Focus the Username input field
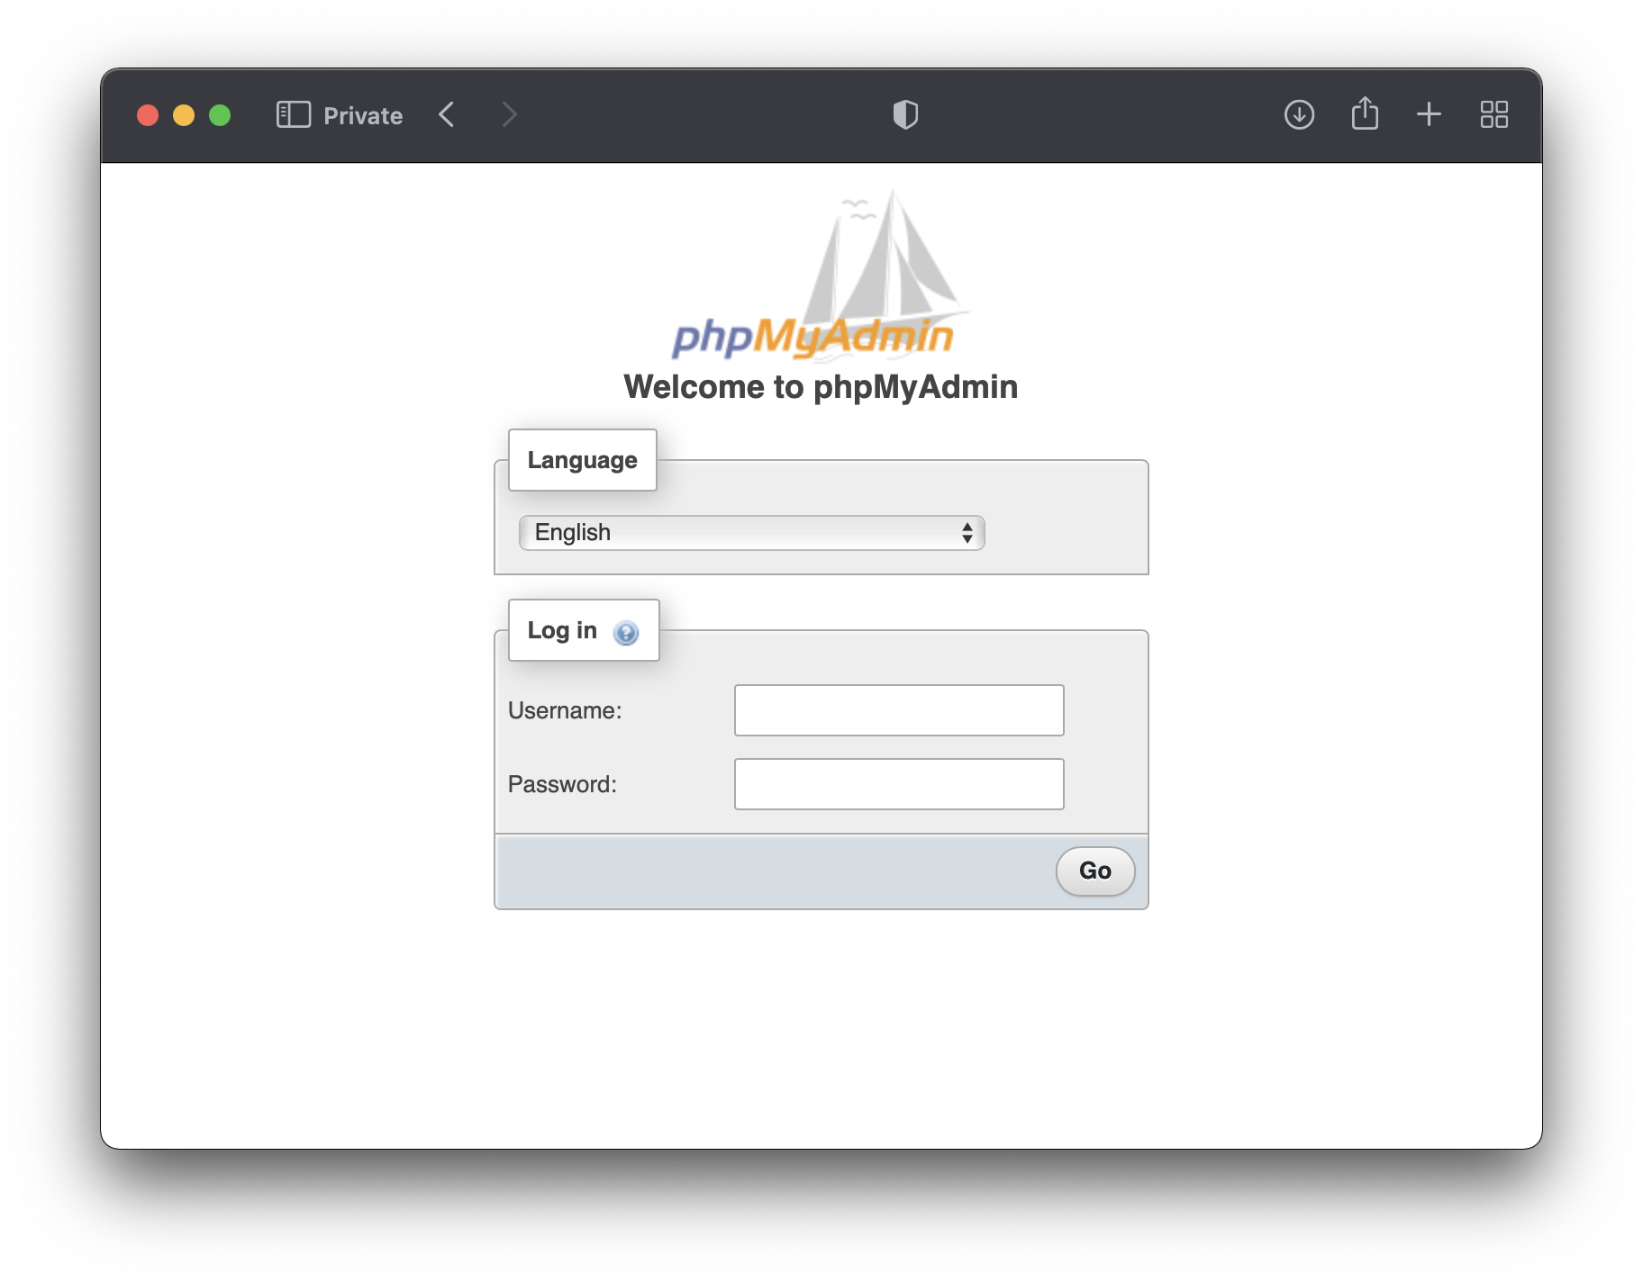Image resolution: width=1643 pixels, height=1282 pixels. pos(898,710)
